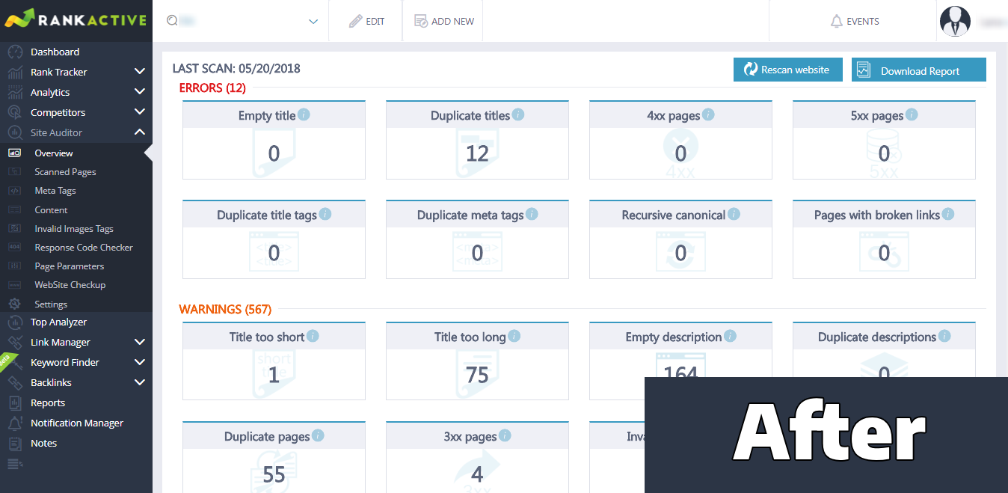1008x493 pixels.
Task: Click info icon next to 4xx pages
Action: tap(708, 114)
